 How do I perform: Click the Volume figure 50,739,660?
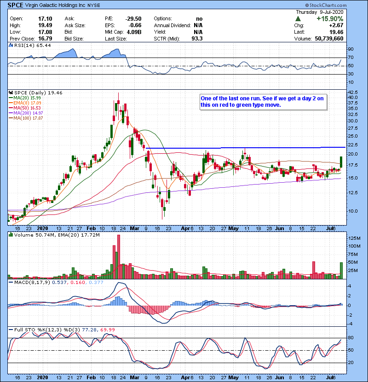pos(329,39)
